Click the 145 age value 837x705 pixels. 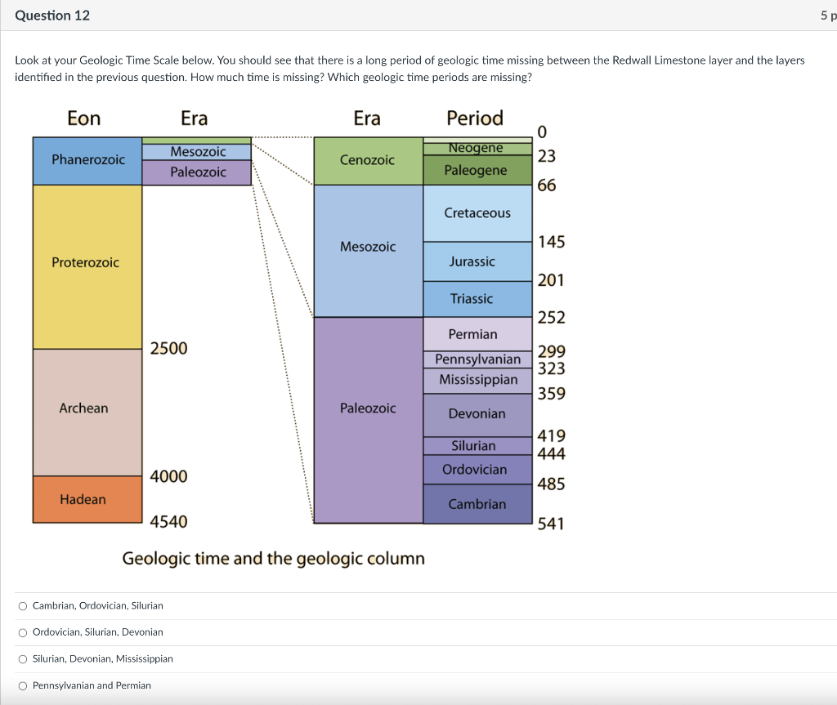[x=552, y=243]
